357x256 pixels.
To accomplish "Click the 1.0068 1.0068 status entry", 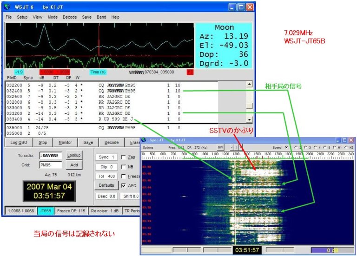I will tap(21, 211).
